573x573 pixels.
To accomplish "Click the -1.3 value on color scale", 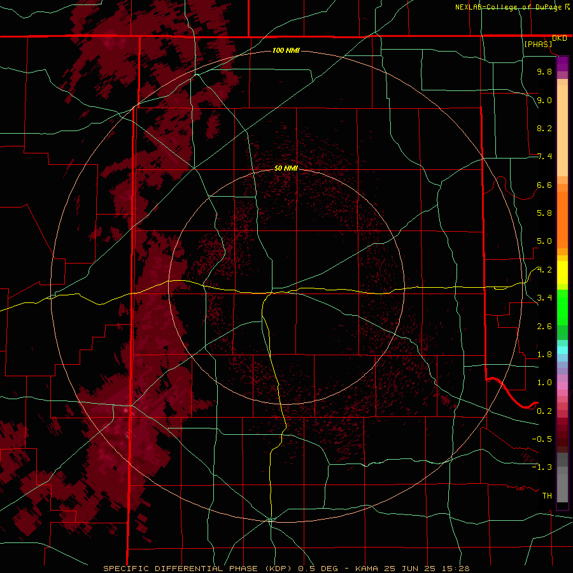I will coord(542,467).
